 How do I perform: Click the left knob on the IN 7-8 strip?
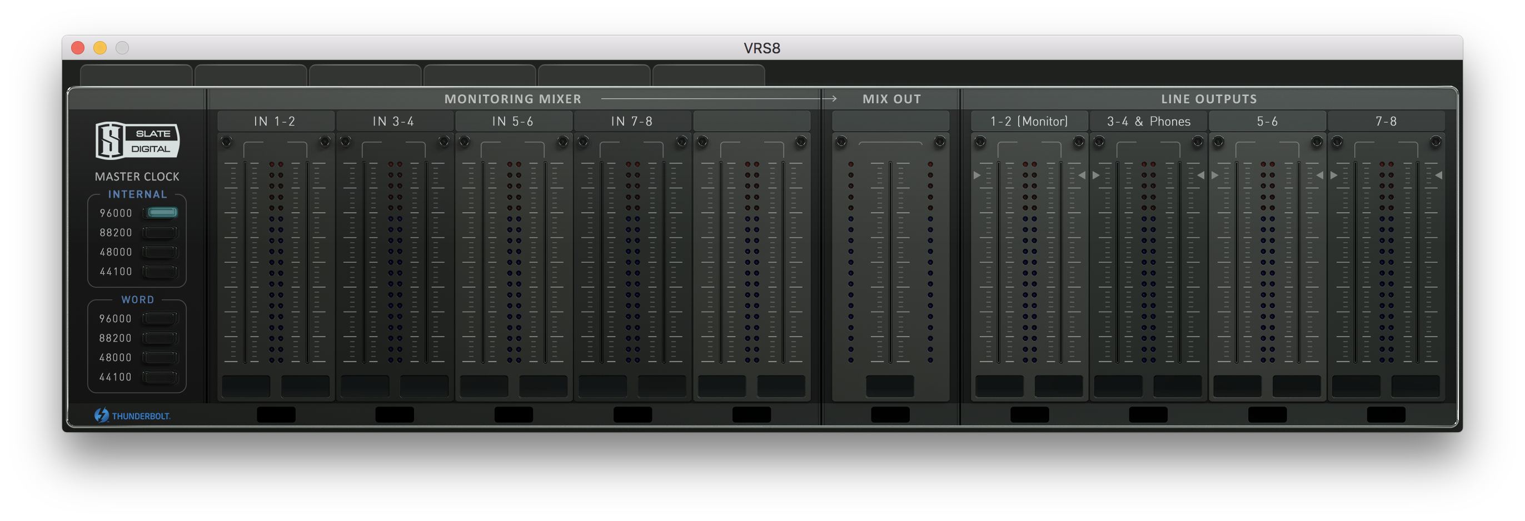583,142
